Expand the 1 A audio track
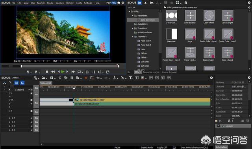Viewport: 252px width, 149px height. pyautogui.click(x=10, y=118)
